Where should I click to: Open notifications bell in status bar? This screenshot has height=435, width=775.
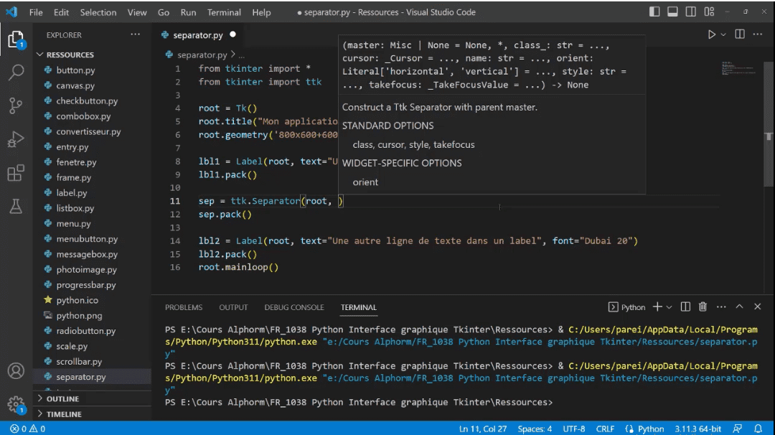pos(758,429)
